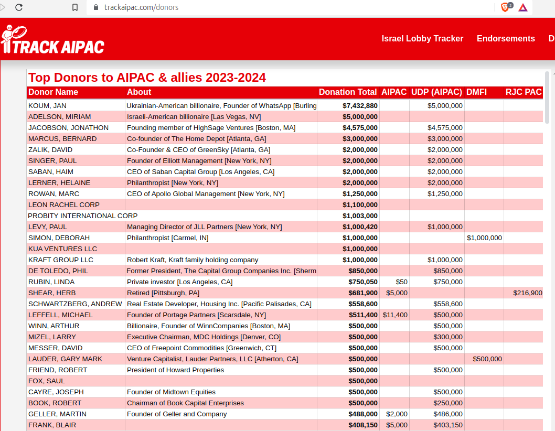
Task: Select the Donation Total column header
Action: pyautogui.click(x=348, y=92)
